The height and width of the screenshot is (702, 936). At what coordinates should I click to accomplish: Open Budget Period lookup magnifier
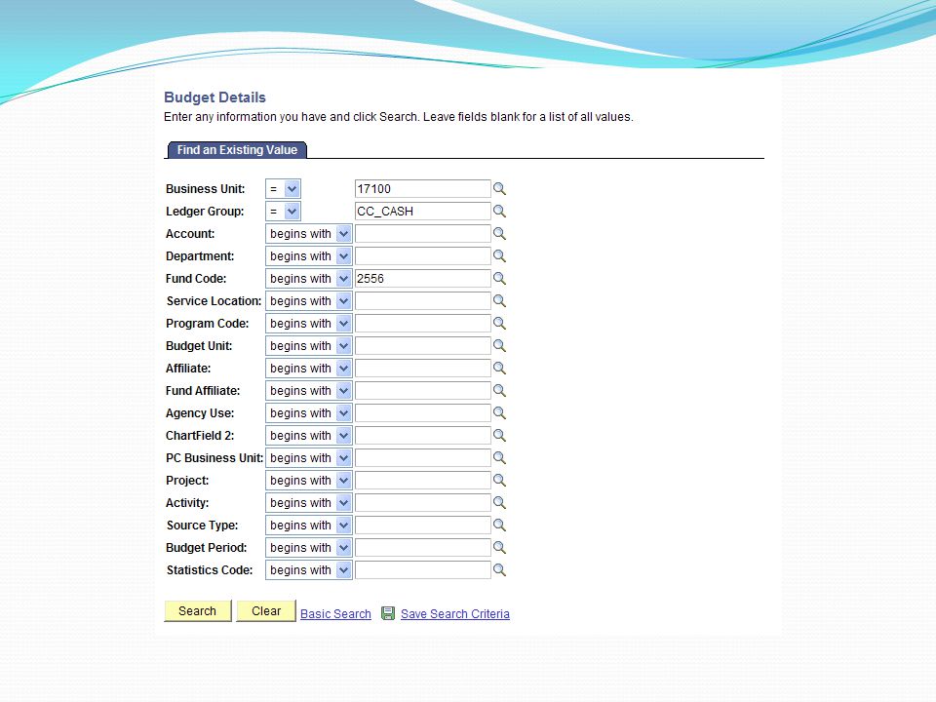tap(499, 547)
